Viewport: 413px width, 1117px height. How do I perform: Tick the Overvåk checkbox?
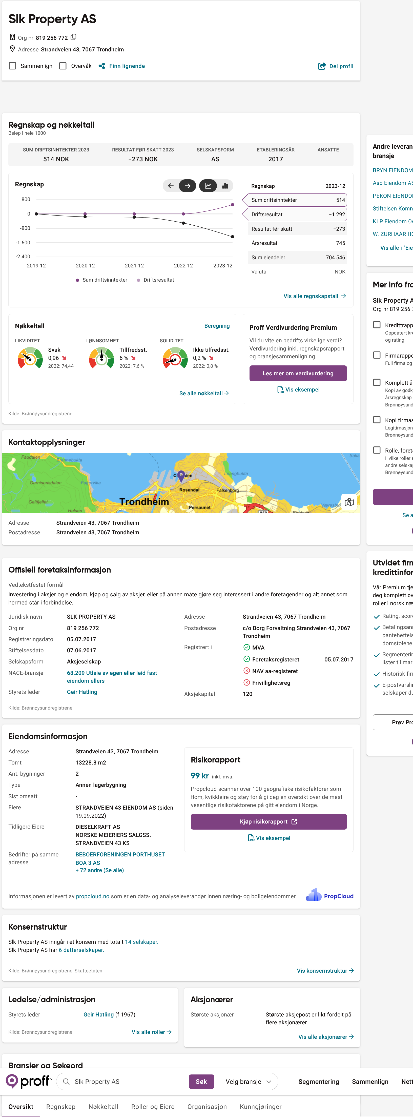pyautogui.click(x=63, y=66)
